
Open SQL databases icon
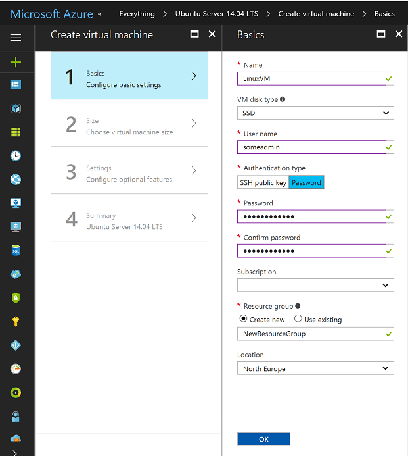(16, 251)
